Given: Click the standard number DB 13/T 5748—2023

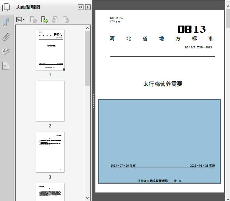Looking at the screenshot, I should [x=198, y=47].
